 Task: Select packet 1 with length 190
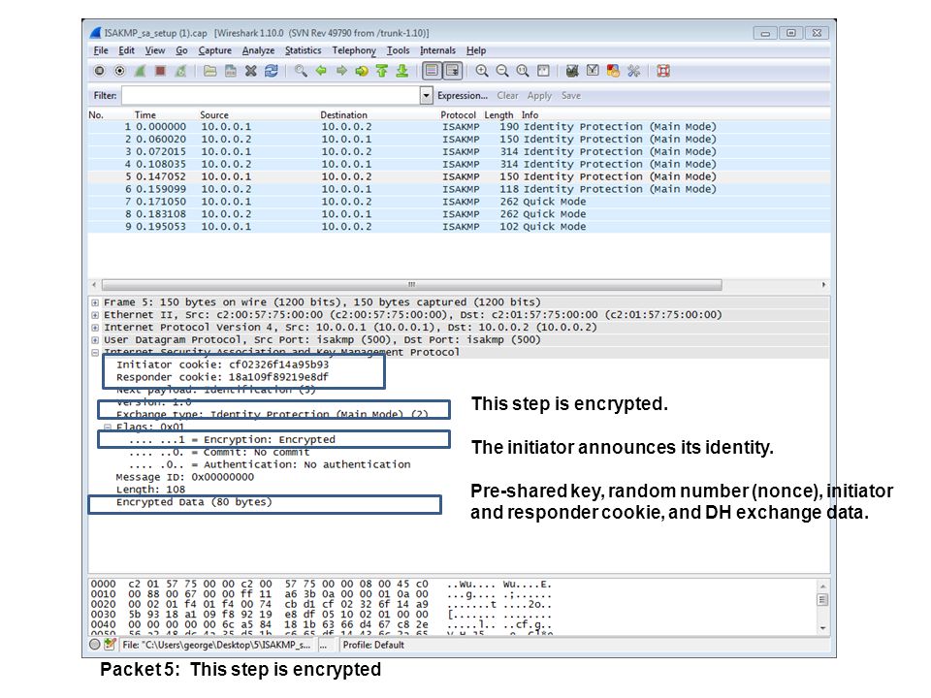pyautogui.click(x=459, y=127)
